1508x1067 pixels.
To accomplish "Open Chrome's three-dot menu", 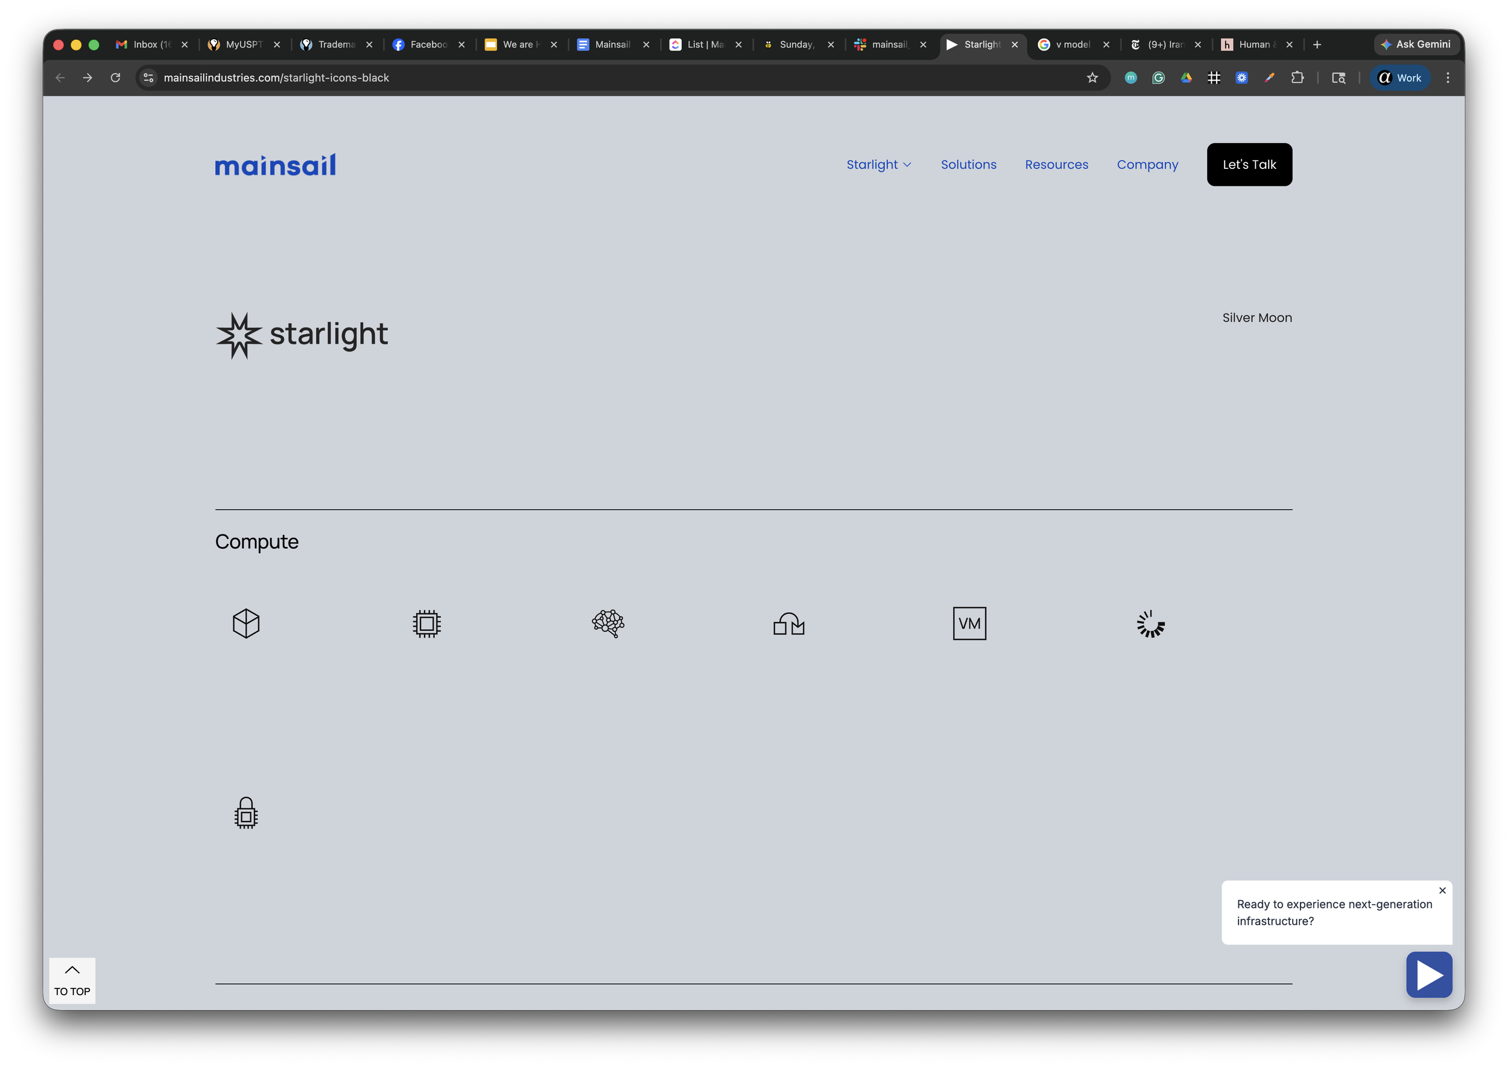I will 1448,78.
